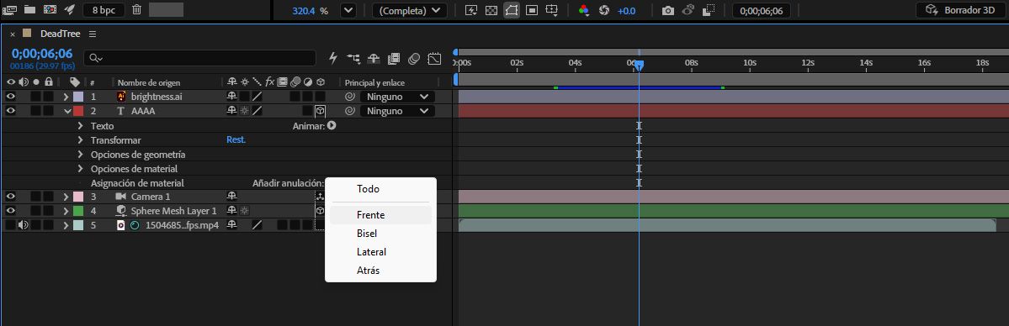
Task: Click the live update lightning bolt in timeline
Action: pyautogui.click(x=332, y=58)
